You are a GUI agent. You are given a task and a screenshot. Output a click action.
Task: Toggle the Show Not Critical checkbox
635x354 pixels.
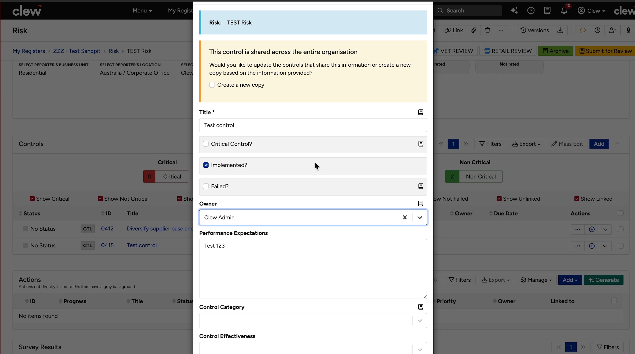(x=100, y=199)
